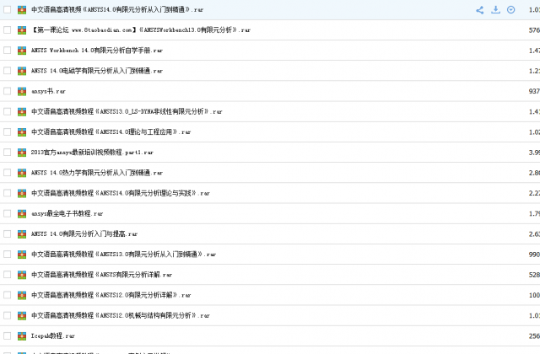This screenshot has height=354, width=540.
Task: Select checkbox beside ansys最全电子书教程.rar
Action: click(x=8, y=213)
